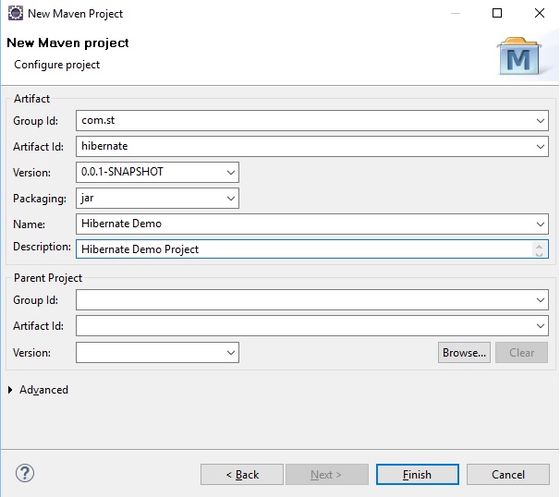The width and height of the screenshot is (560, 497).
Task: Click the help question mark icon
Action: coord(25,473)
